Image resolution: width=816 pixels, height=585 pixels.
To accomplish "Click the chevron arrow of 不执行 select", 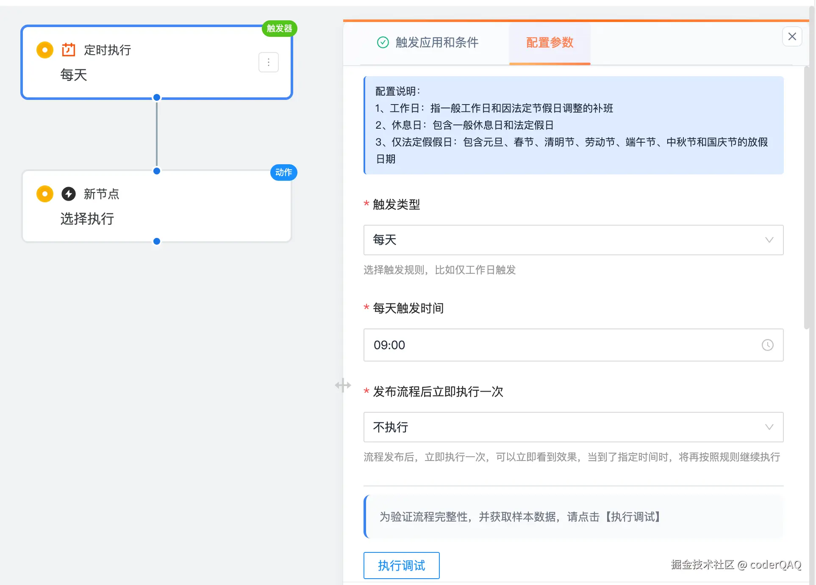I will click(769, 427).
